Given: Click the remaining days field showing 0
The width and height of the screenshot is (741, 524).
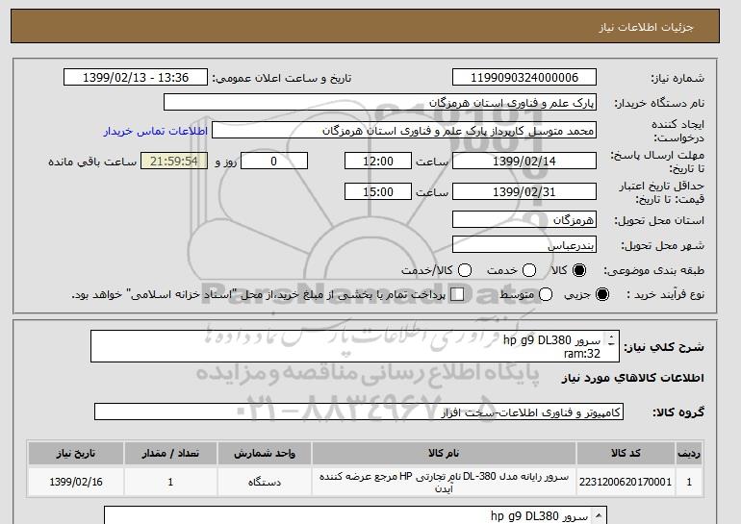Looking at the screenshot, I should (x=274, y=161).
